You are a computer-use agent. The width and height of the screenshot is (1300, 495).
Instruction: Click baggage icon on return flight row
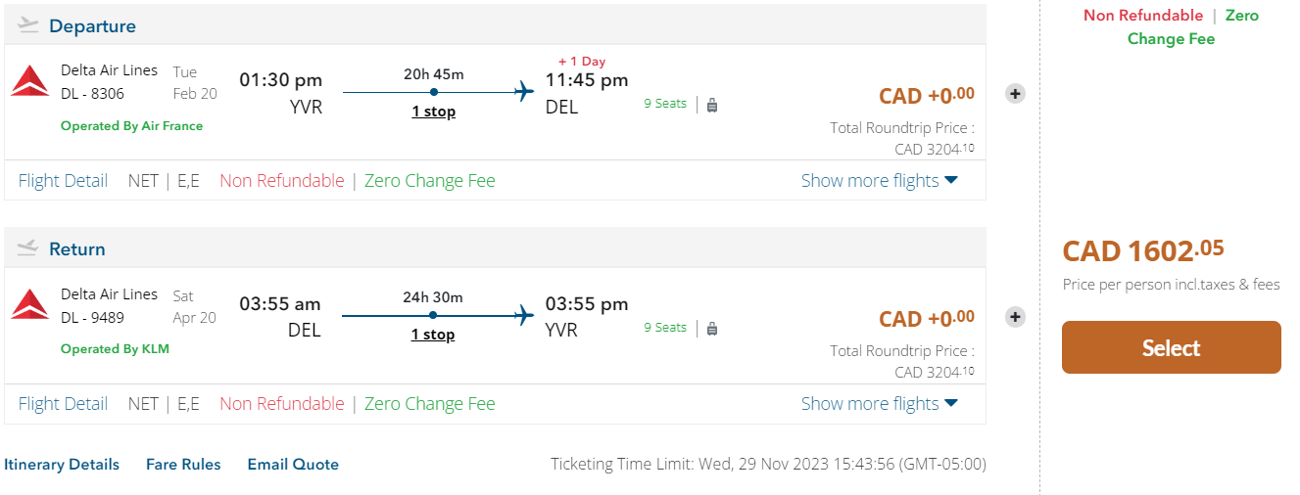click(x=712, y=329)
